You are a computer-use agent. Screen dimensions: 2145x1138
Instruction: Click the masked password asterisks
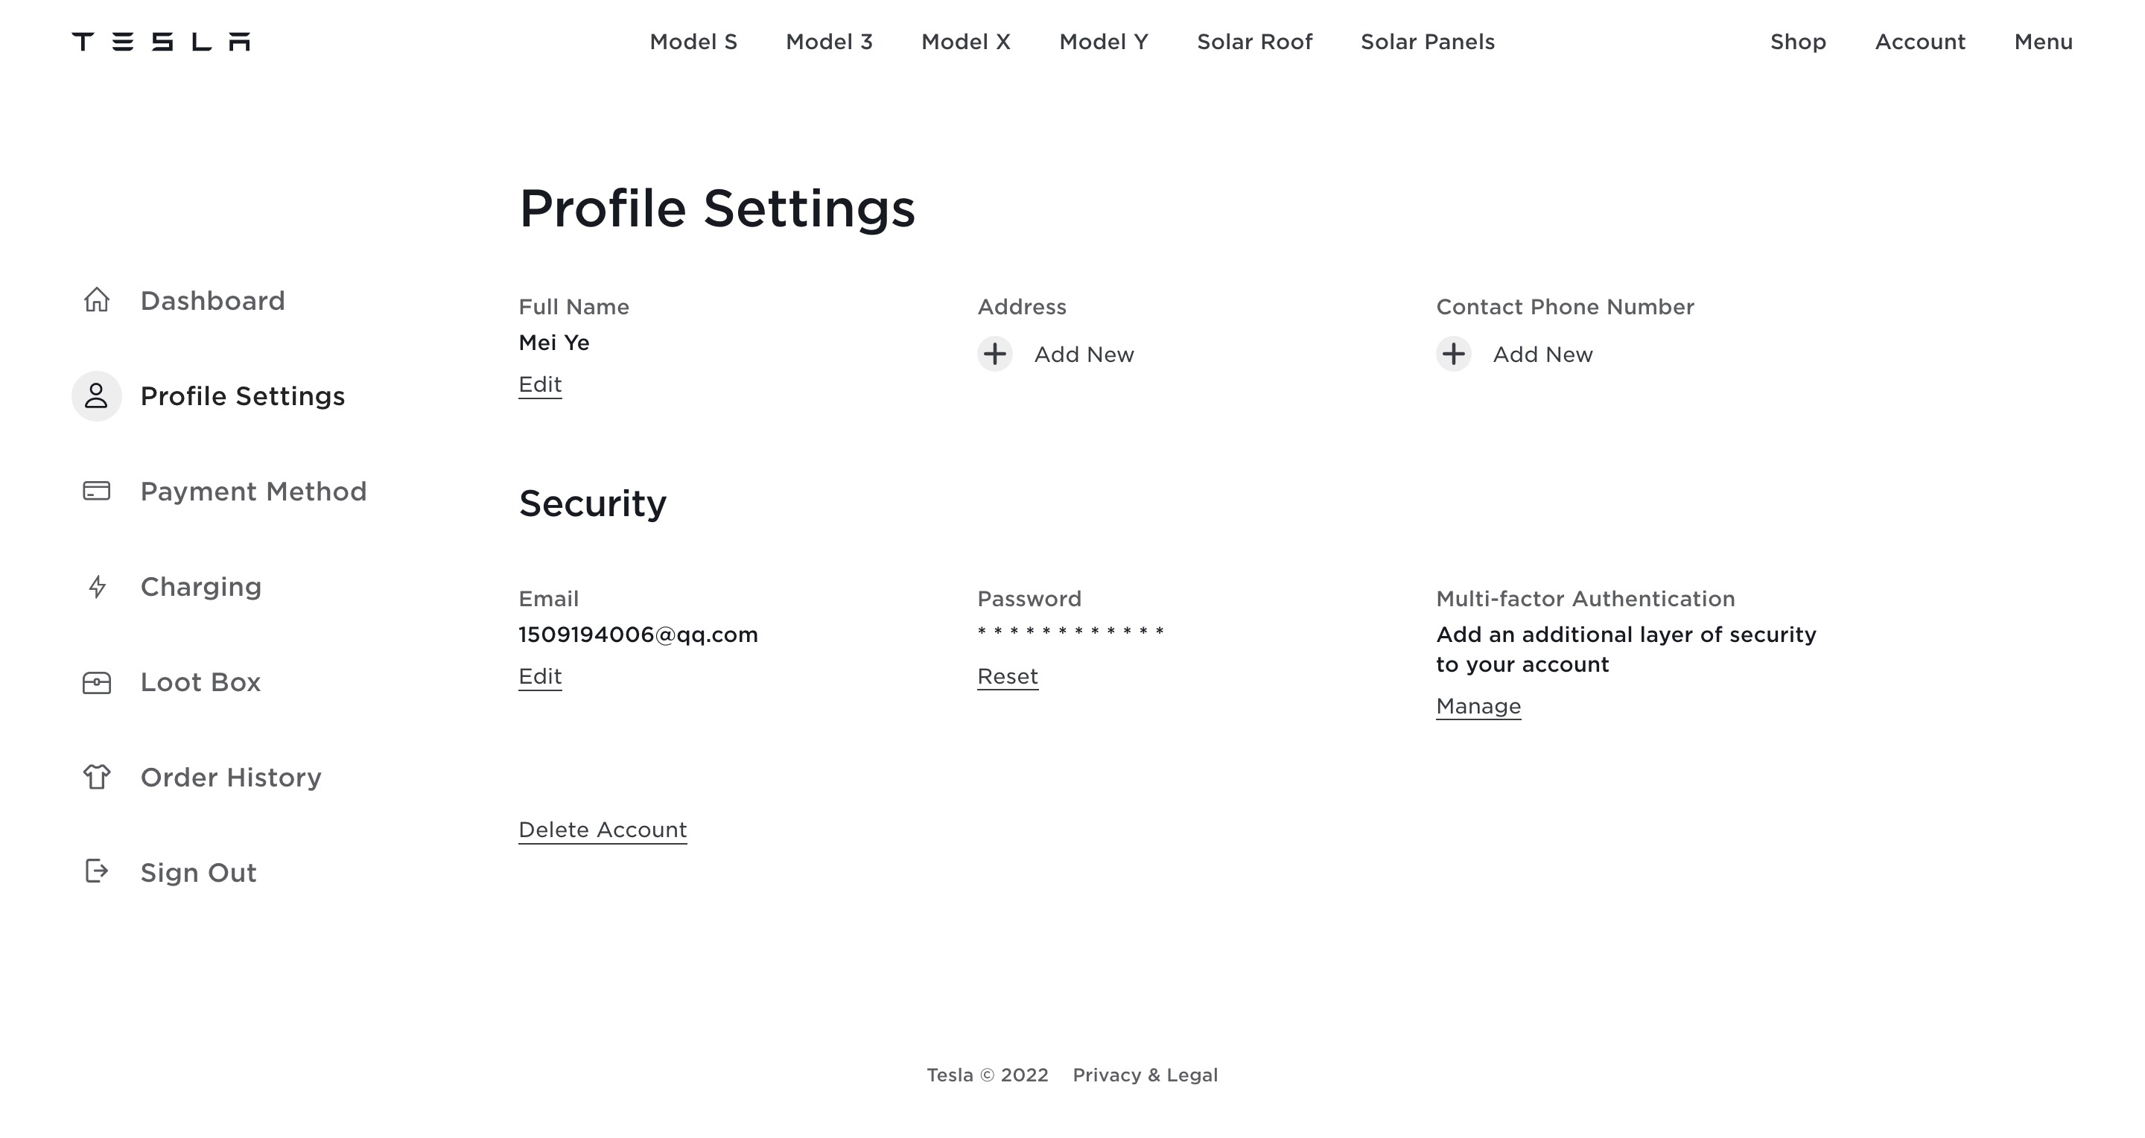click(x=1071, y=632)
